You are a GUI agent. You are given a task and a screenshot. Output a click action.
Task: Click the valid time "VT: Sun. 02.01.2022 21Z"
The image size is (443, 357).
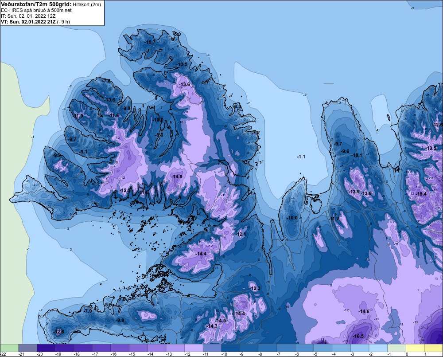pyautogui.click(x=28, y=22)
